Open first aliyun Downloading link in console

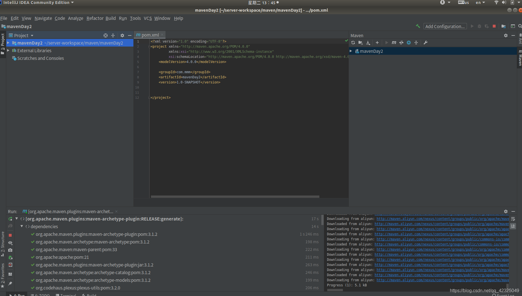(x=443, y=219)
